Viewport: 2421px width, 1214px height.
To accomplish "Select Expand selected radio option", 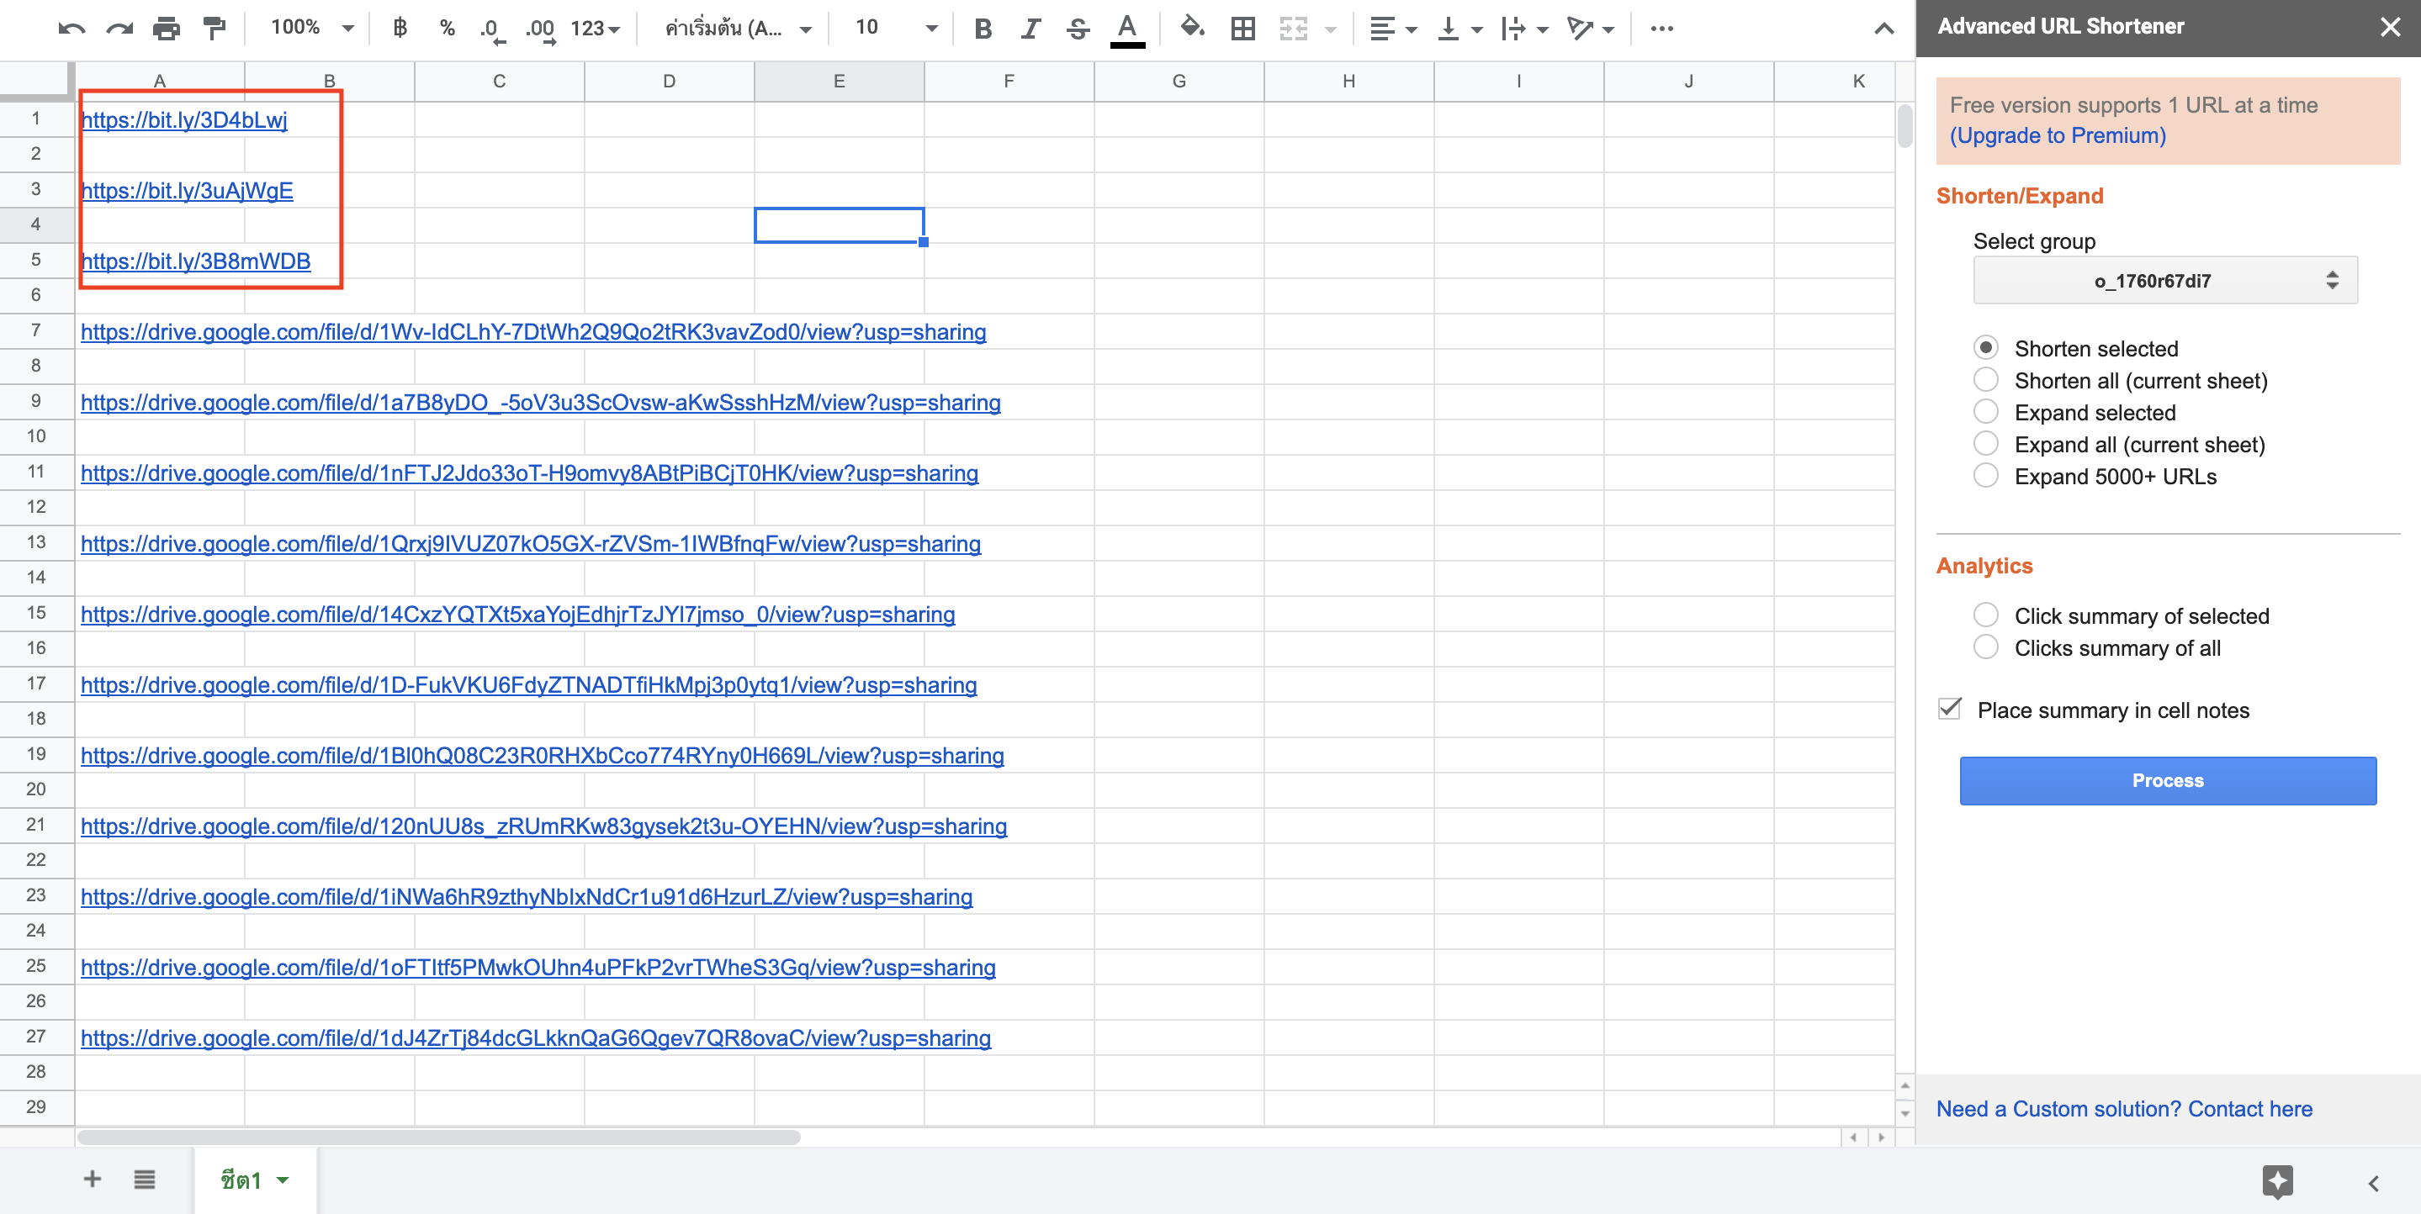I will 1985,412.
